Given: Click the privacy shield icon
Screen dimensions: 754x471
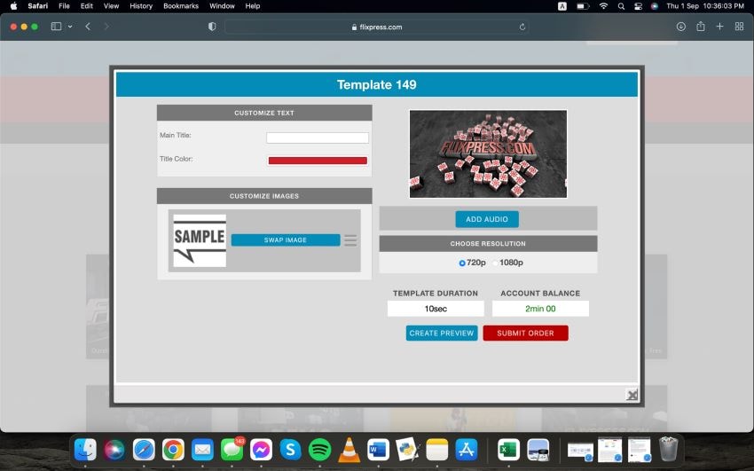Looking at the screenshot, I should coord(212,27).
